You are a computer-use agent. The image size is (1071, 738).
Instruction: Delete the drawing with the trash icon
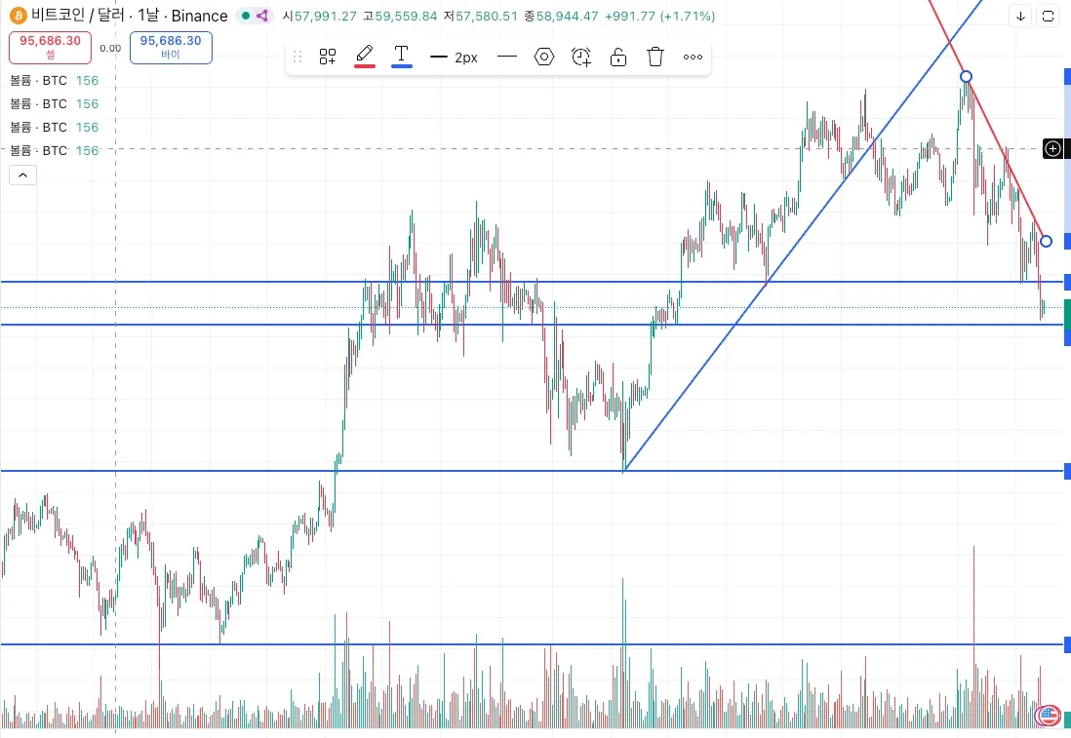655,57
